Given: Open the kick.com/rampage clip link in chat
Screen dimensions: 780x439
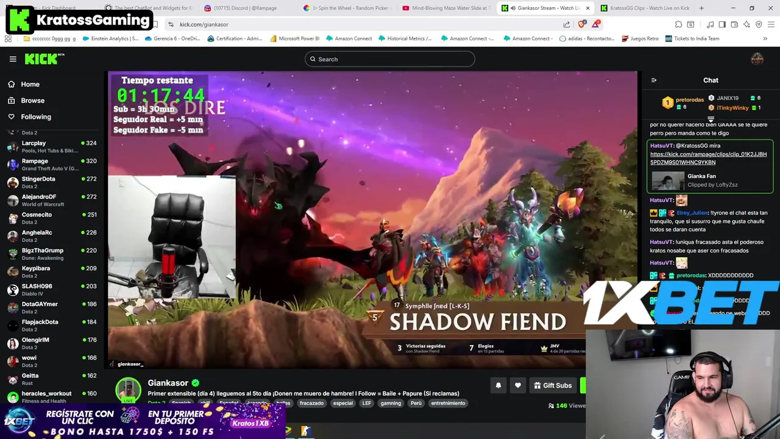Looking at the screenshot, I should 708,159.
